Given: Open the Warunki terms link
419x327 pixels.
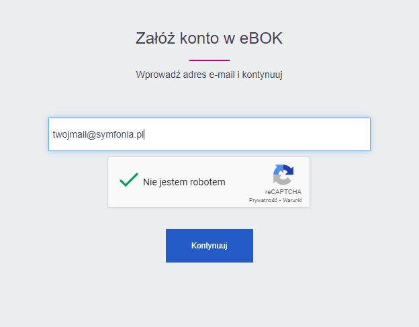Looking at the screenshot, I should 292,200.
